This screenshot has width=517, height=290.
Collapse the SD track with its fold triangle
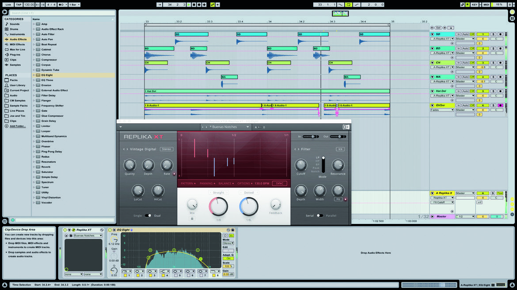click(432, 34)
